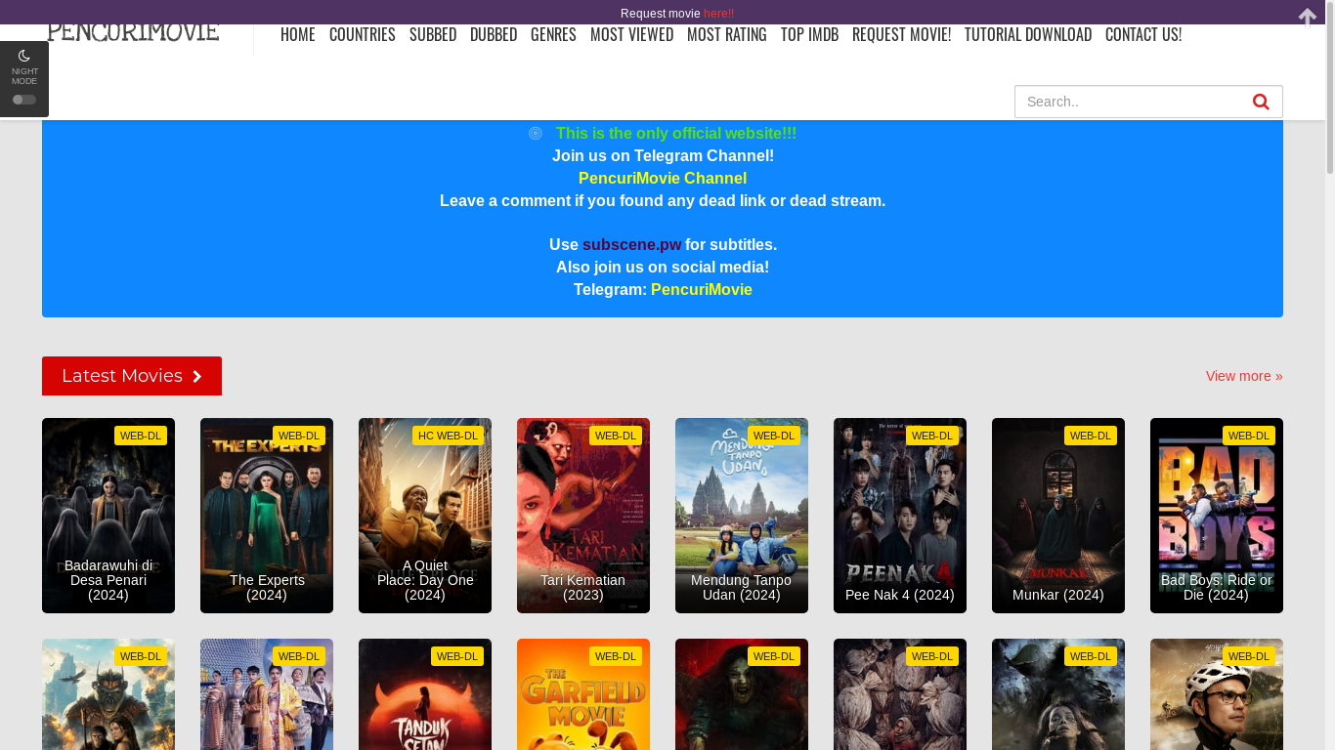The height and width of the screenshot is (750, 1335).
Task: Click the search magnifier icon
Action: coord(1261,102)
